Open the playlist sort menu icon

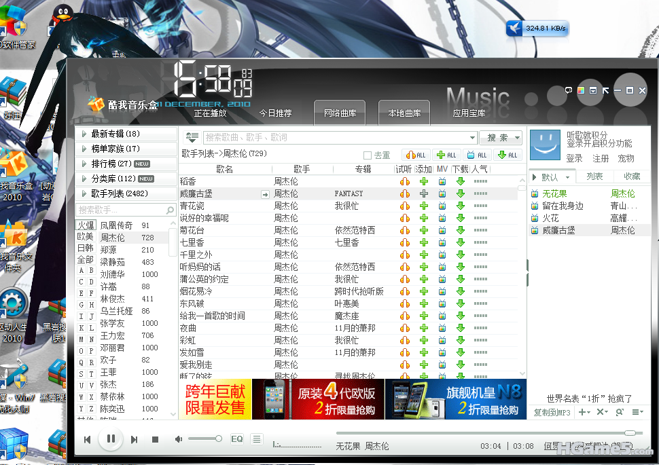(638, 412)
